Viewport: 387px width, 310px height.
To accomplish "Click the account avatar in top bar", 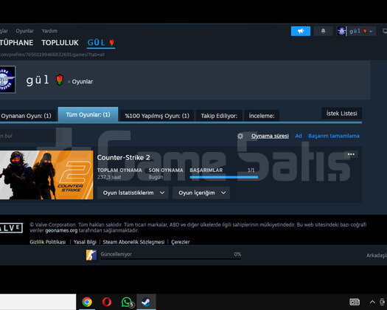I will tap(341, 31).
